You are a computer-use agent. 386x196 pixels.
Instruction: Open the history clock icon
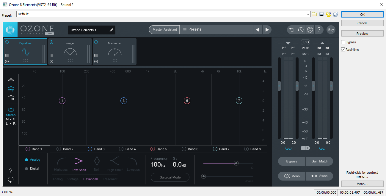coord(301,30)
